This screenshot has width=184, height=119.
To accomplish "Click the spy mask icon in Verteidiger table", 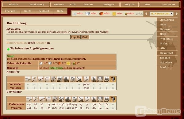I will (x=113, y=99).
